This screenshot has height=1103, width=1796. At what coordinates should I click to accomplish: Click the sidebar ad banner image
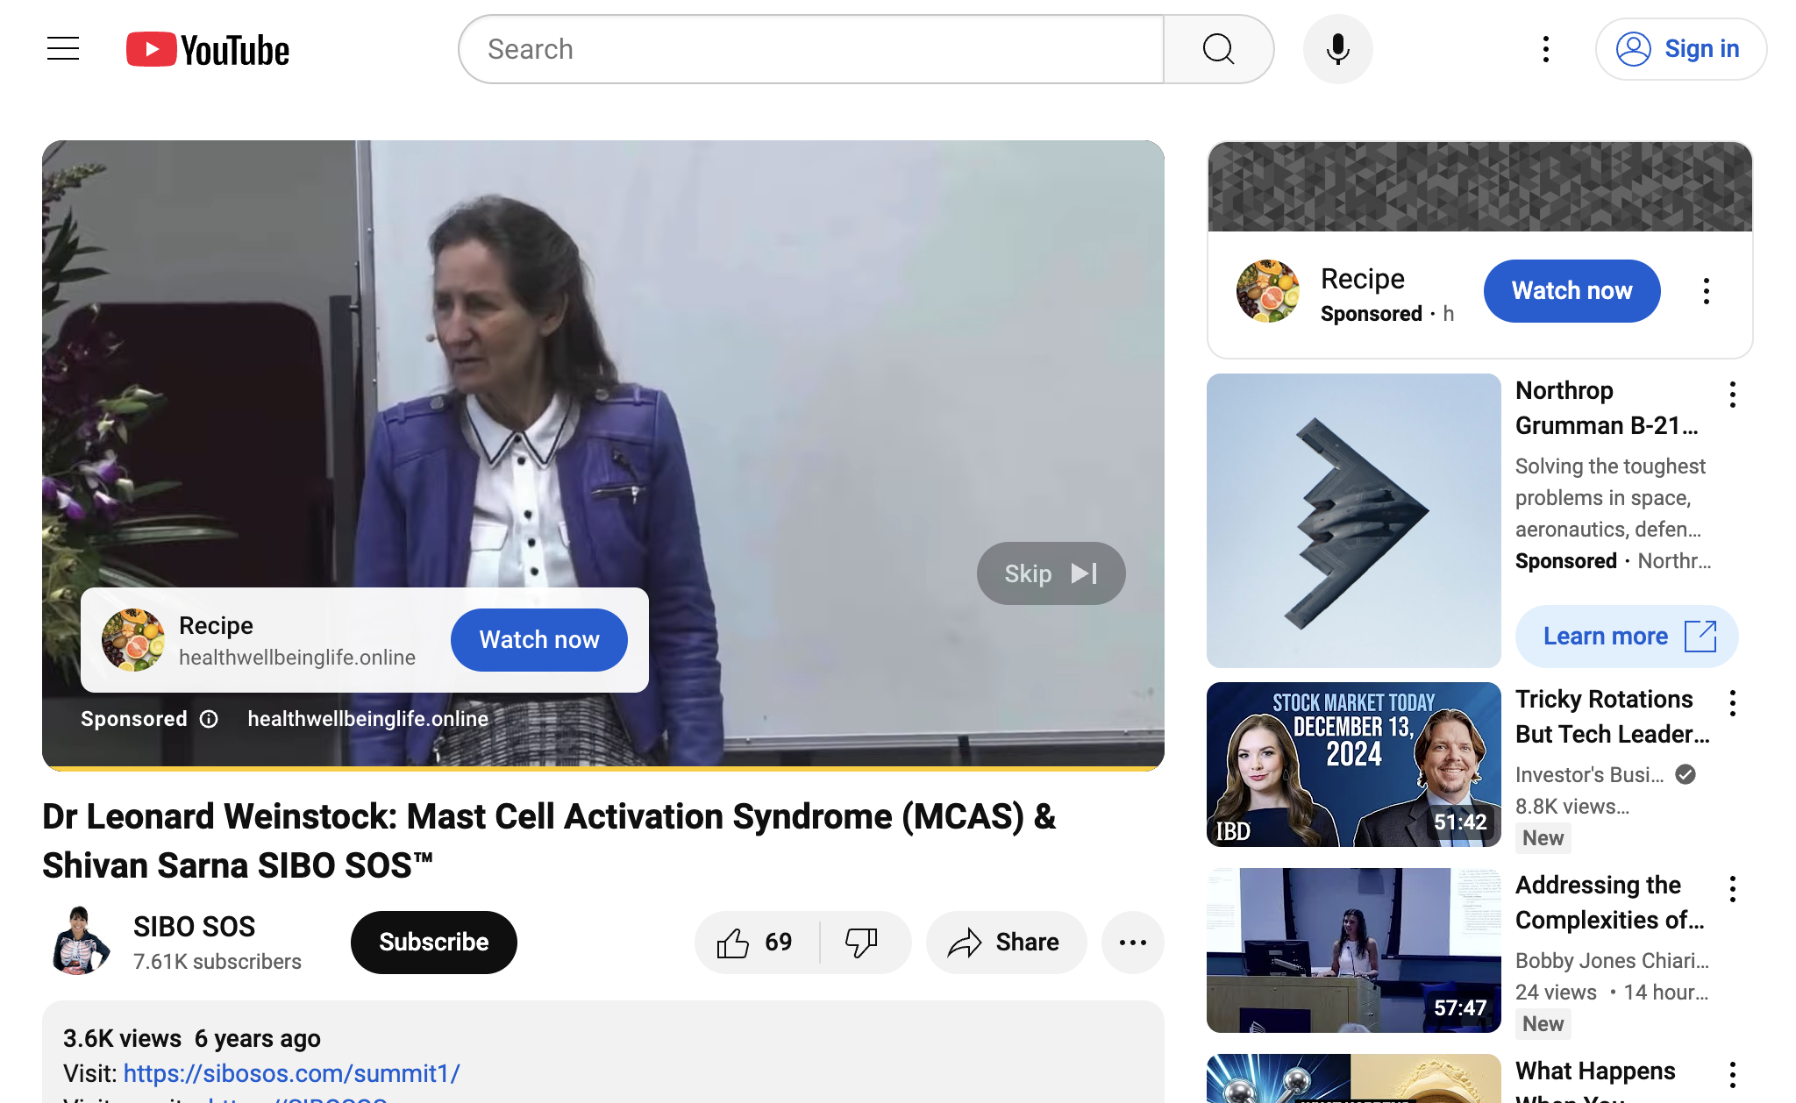coord(1480,186)
